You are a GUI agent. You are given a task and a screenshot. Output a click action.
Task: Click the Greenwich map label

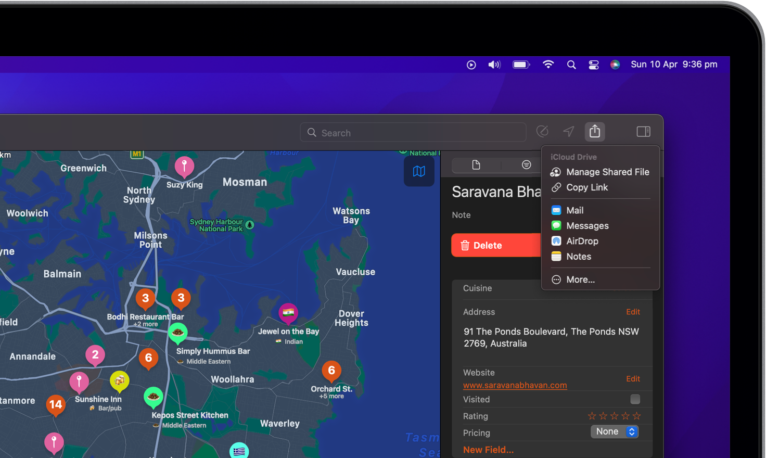(x=83, y=168)
